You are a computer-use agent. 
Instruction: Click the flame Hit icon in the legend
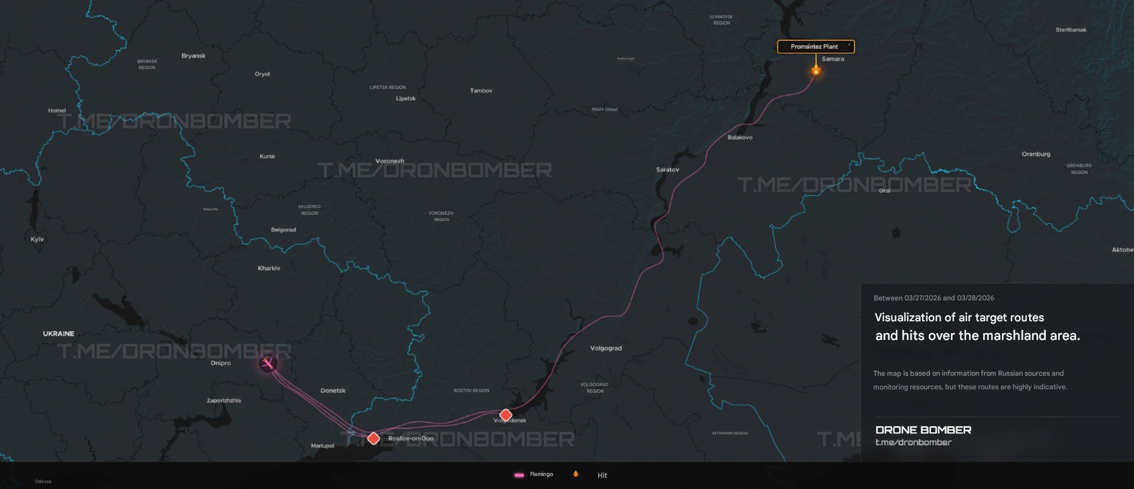pos(576,474)
